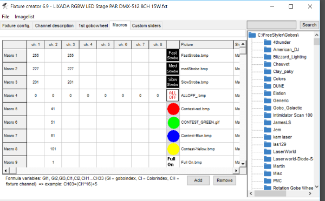The height and width of the screenshot is (201, 325).
Task: Switch to the 1st gobowheel tab
Action: coord(93,25)
